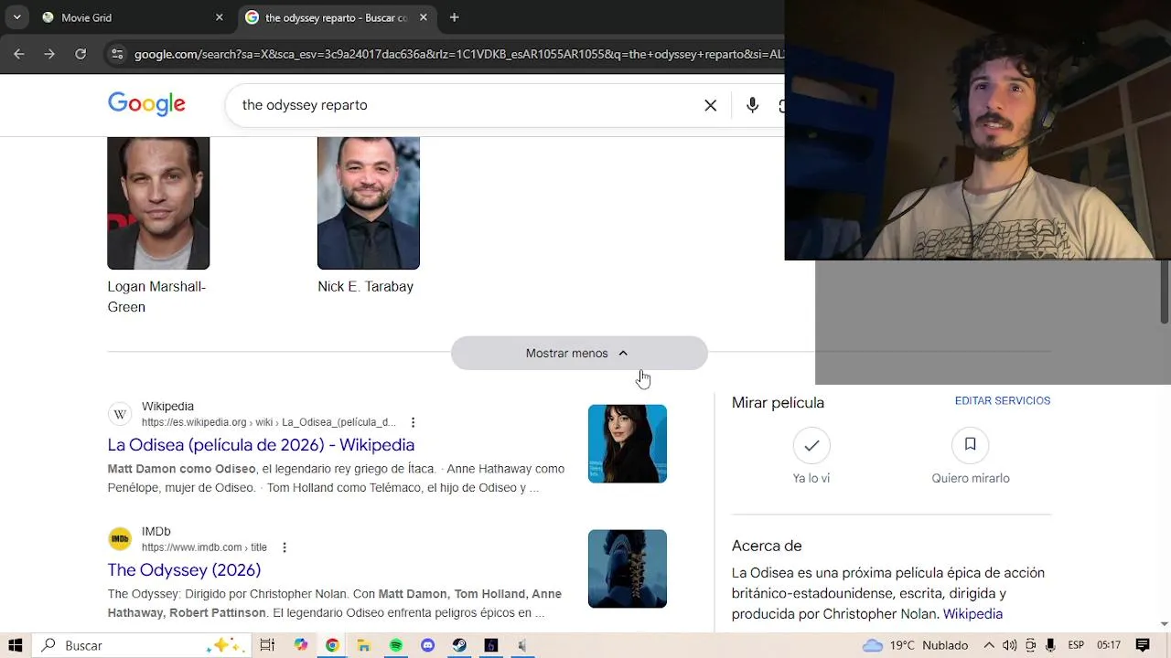The height and width of the screenshot is (658, 1171).
Task: Select the Nick E. Tarabay name
Action: [365, 287]
